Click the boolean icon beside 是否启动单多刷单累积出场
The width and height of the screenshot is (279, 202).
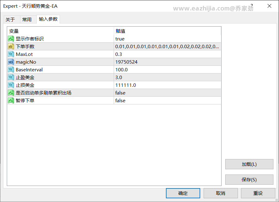coord(11,93)
